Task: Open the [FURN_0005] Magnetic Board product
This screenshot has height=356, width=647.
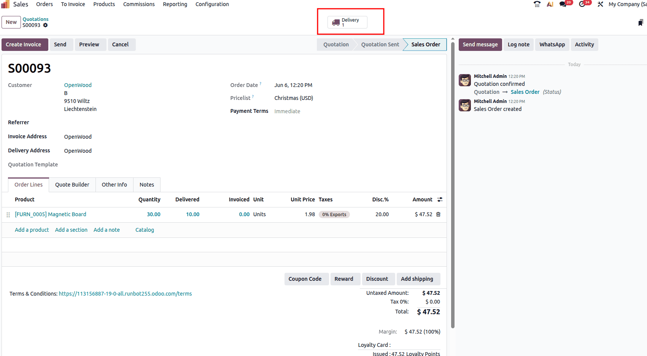Action: pos(51,214)
